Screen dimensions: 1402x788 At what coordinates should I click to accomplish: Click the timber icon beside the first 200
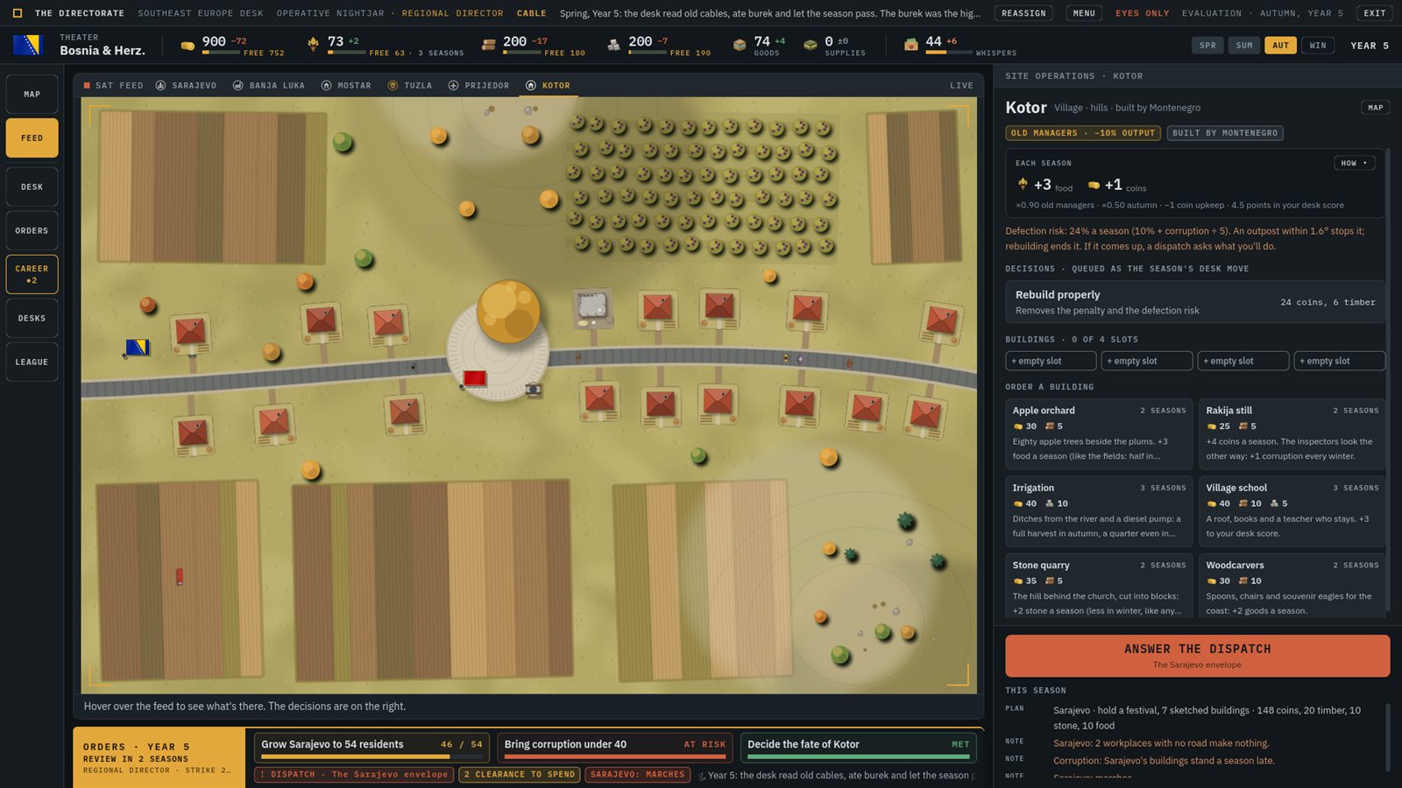[x=489, y=44]
